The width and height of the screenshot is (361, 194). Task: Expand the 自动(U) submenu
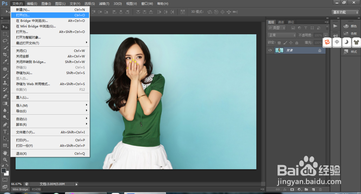50,119
